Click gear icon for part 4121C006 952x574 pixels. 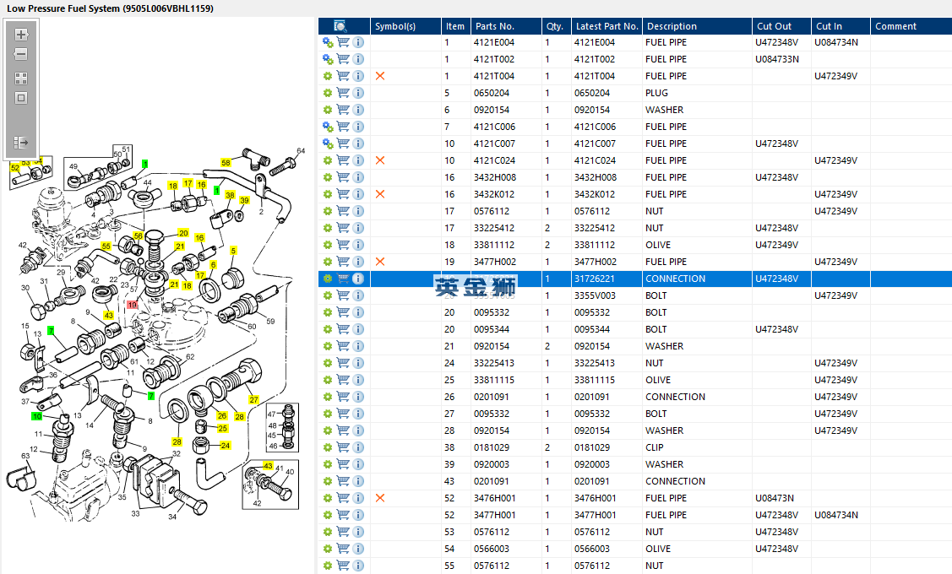click(x=328, y=127)
